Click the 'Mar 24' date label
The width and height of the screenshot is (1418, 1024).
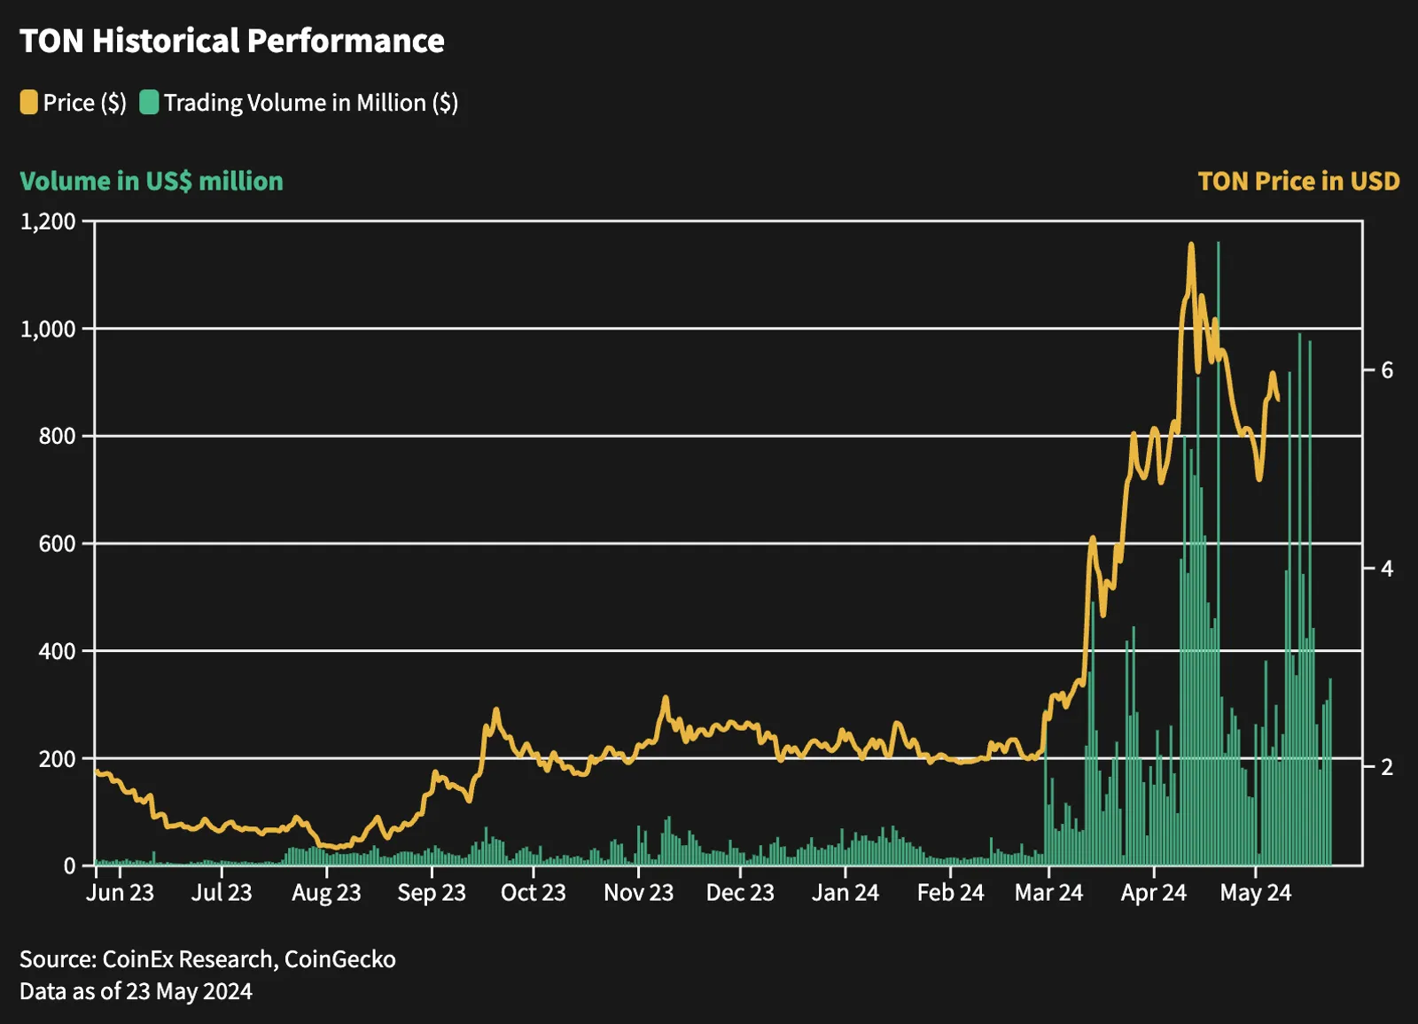click(1049, 893)
